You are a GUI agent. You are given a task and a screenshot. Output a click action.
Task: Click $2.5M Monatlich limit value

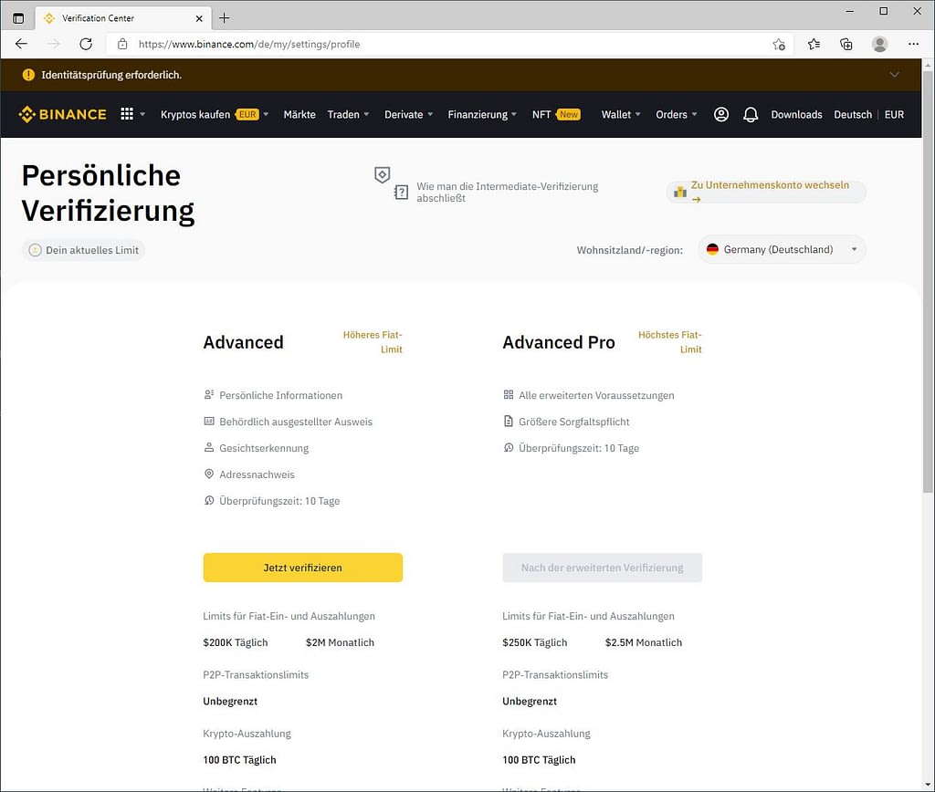click(644, 642)
